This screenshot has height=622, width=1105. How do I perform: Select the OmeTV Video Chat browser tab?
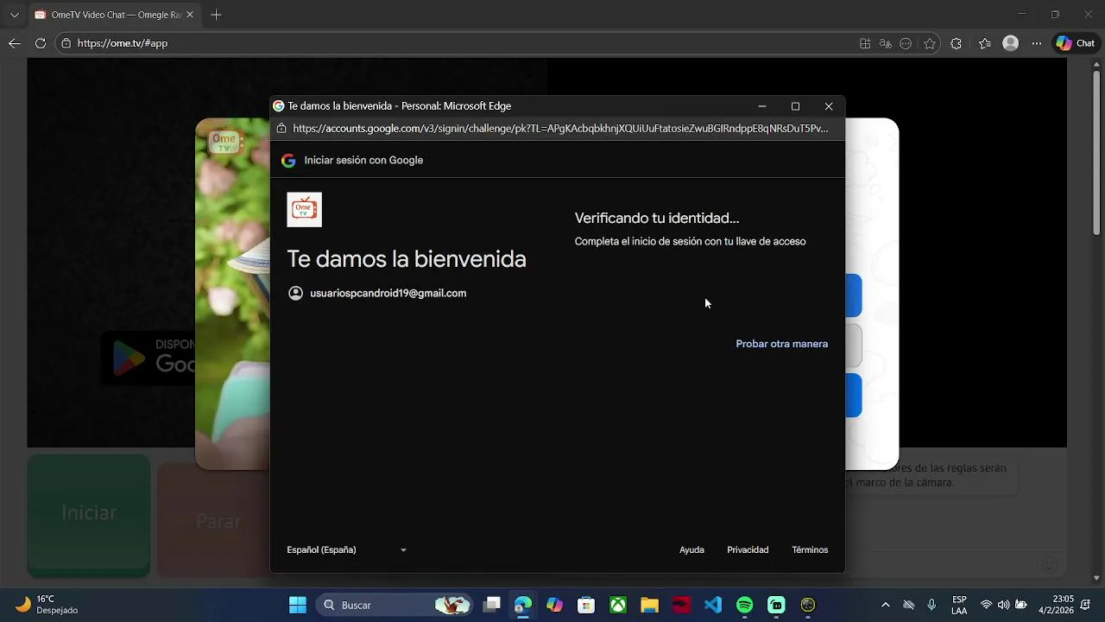114,15
